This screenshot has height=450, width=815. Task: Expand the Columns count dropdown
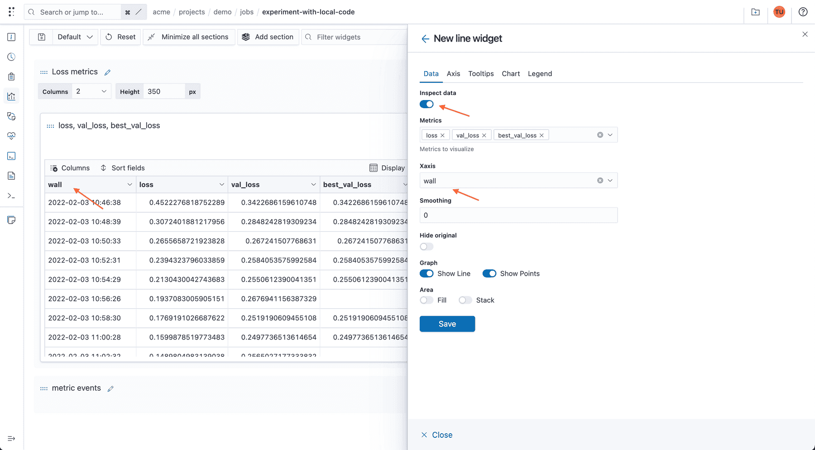coord(91,91)
